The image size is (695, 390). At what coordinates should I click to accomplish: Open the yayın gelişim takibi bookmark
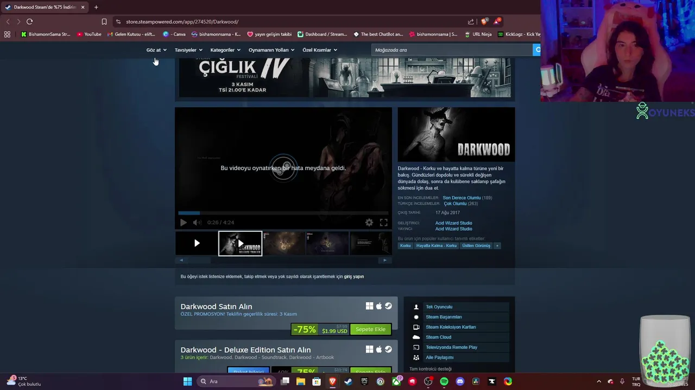pyautogui.click(x=269, y=34)
